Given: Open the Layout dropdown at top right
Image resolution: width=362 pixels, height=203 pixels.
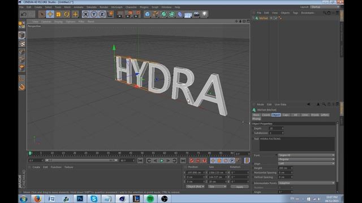Looking at the screenshot, I should click(x=325, y=7).
